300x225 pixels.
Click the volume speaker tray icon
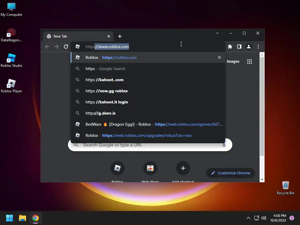pos(264,218)
